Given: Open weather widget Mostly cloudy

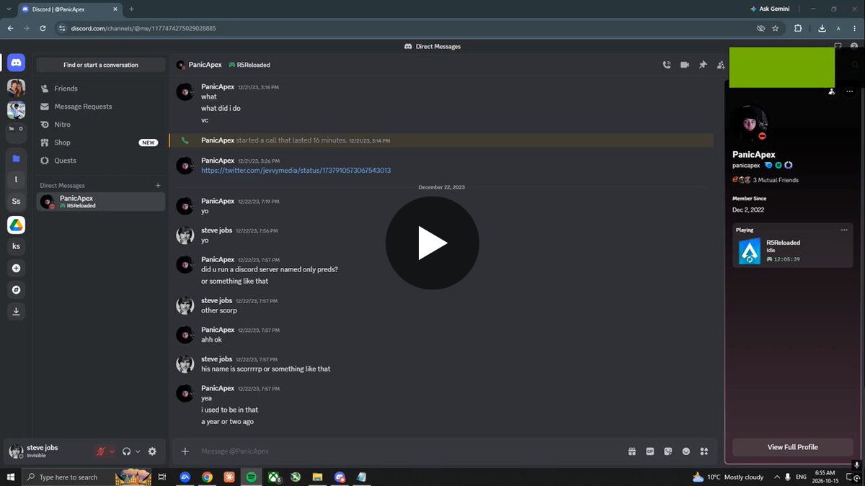Looking at the screenshot, I should coord(728,477).
